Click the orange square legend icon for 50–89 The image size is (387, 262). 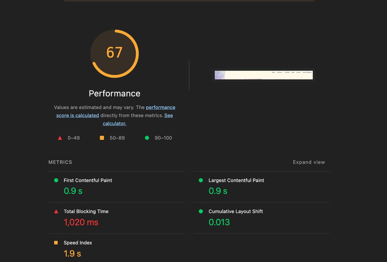pos(102,138)
